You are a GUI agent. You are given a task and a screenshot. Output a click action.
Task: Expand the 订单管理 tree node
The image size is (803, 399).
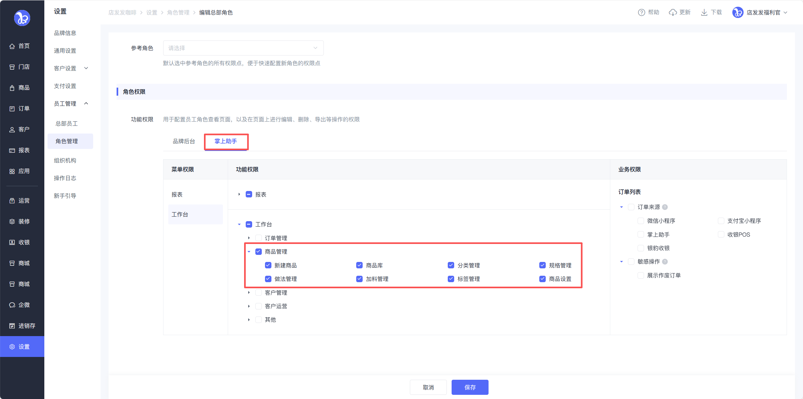249,238
